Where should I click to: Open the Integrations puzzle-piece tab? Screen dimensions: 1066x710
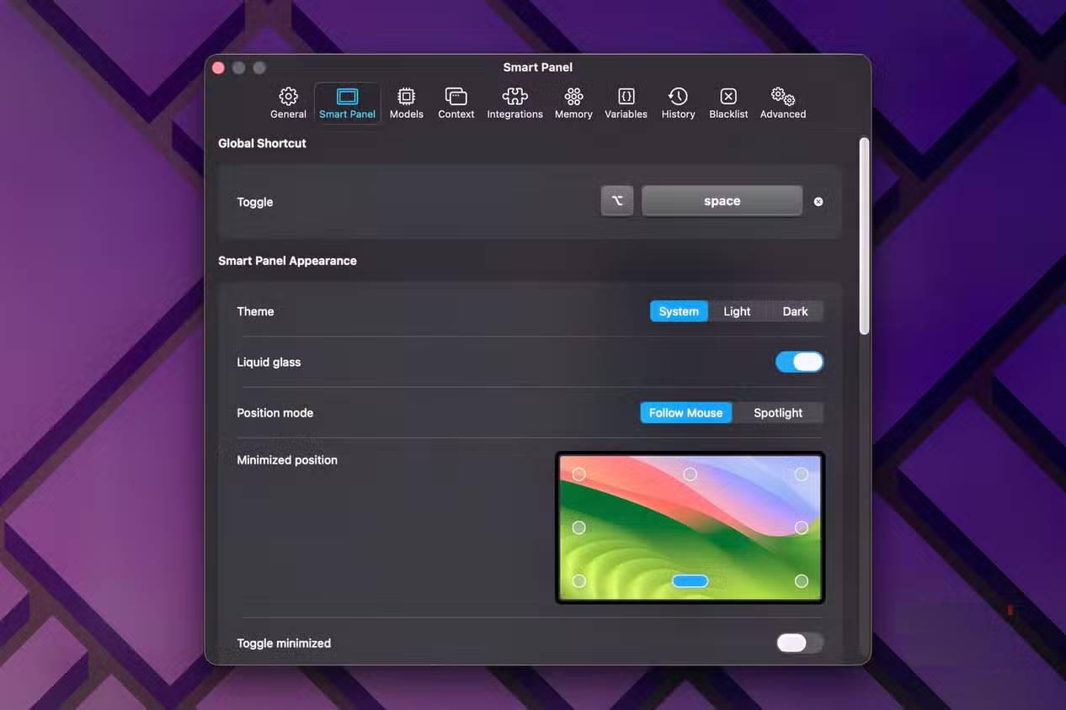[514, 103]
